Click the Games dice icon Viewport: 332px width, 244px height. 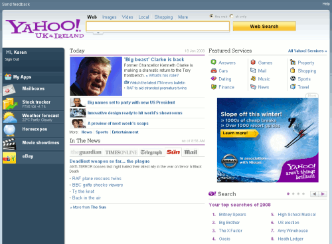253,62
